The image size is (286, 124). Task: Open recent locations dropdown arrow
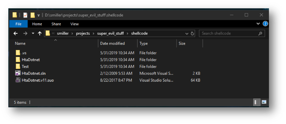click(x=33, y=34)
